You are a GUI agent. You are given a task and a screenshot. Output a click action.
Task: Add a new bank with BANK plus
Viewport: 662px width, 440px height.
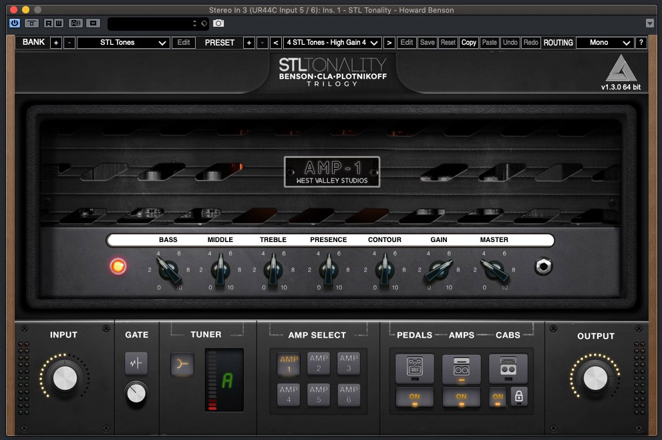[x=55, y=43]
